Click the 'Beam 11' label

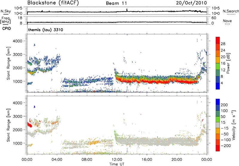117,3
